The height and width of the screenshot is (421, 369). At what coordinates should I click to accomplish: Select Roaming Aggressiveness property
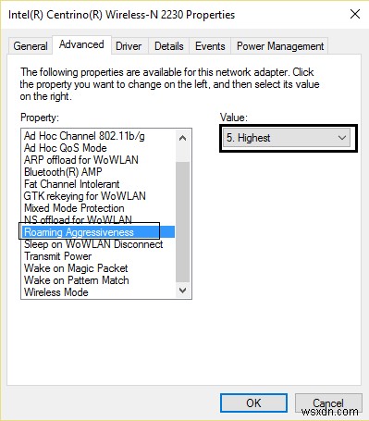99,232
